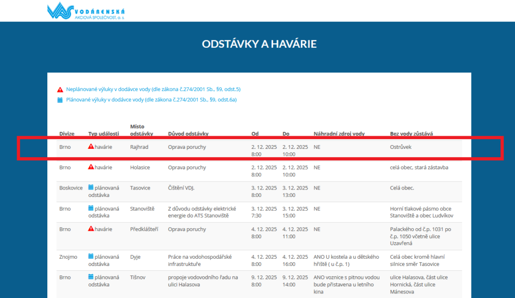Viewport: 515px width, 298px height.
Task: Click the calendar icon in Tišnov row
Action: [91, 277]
